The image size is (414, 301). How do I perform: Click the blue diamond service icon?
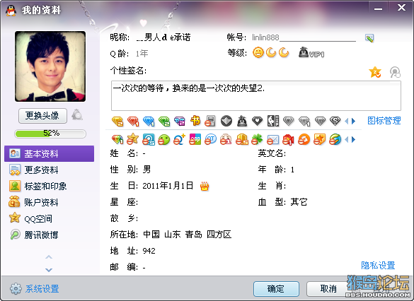pyautogui.click(x=149, y=121)
